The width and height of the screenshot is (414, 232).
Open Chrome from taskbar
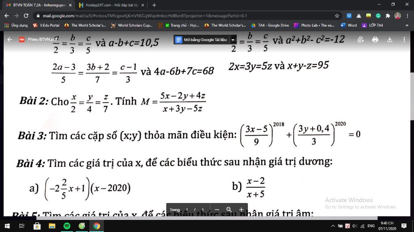(97, 226)
